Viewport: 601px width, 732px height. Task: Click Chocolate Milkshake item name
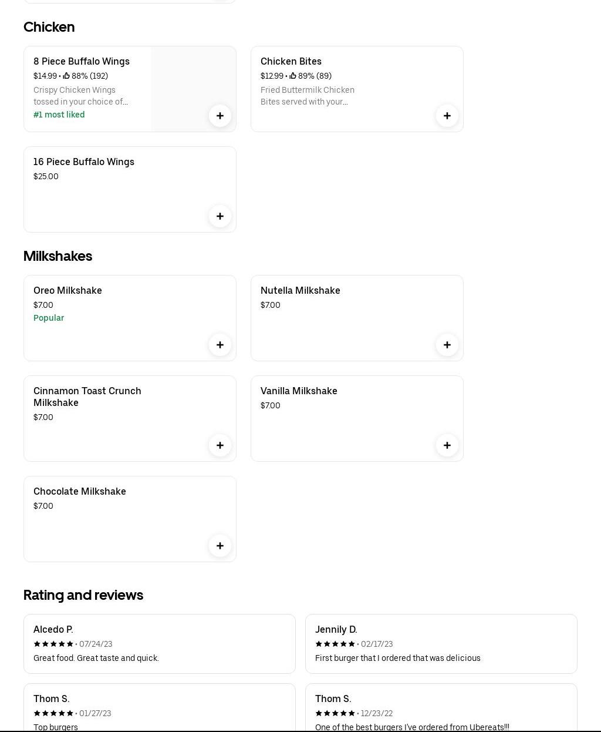80,492
